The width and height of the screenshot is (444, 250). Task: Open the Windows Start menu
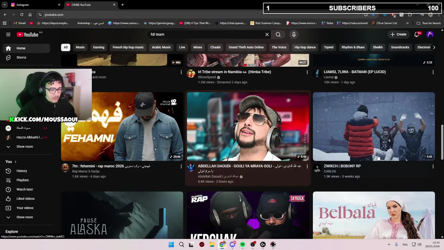click(171, 244)
